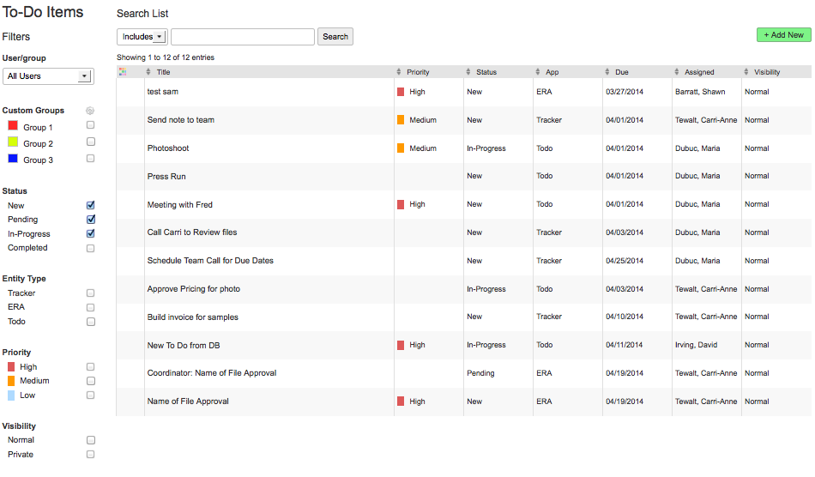Sort table by Due column arrows
Viewport: 815px width, 477px height.
(607, 72)
